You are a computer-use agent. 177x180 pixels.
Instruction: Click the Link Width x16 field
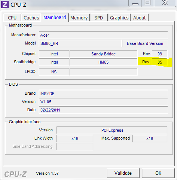(75, 138)
